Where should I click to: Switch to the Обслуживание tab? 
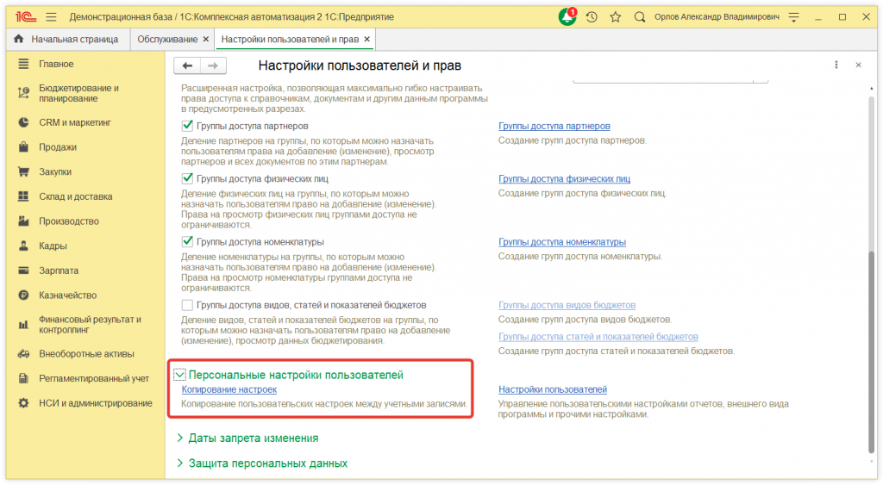[172, 40]
